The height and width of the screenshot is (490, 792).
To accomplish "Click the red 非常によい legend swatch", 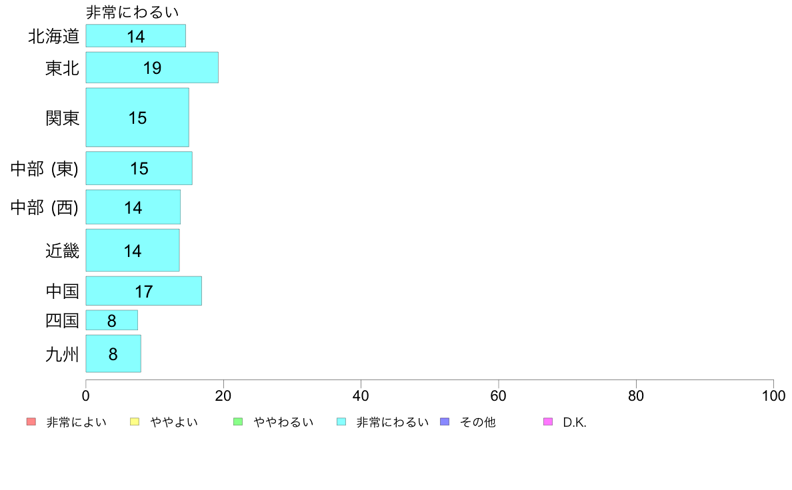I will [31, 422].
